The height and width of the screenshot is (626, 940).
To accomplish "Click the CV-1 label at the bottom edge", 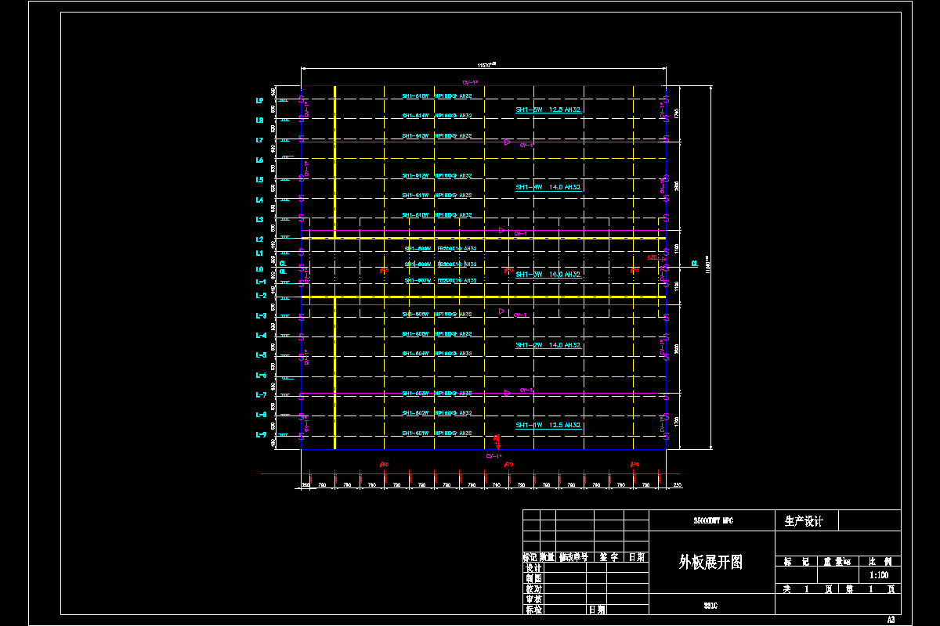I will point(493,455).
